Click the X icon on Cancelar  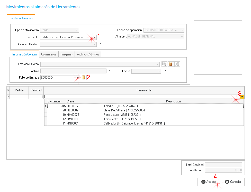pos(227,182)
